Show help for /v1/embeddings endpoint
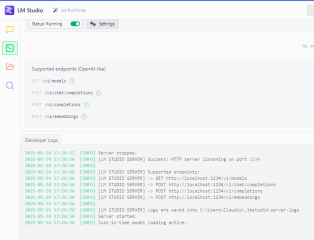Screen dimensions: 314x240 coord(84,117)
